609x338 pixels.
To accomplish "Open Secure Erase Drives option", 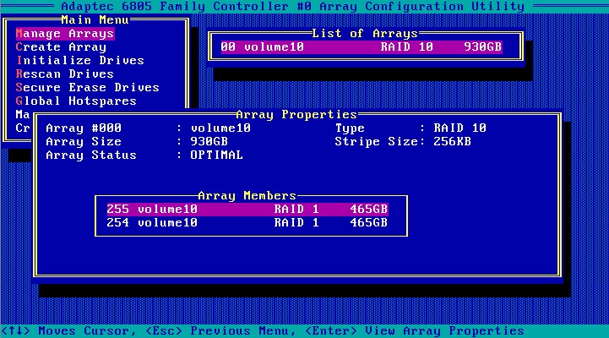I will pyautogui.click(x=87, y=88).
